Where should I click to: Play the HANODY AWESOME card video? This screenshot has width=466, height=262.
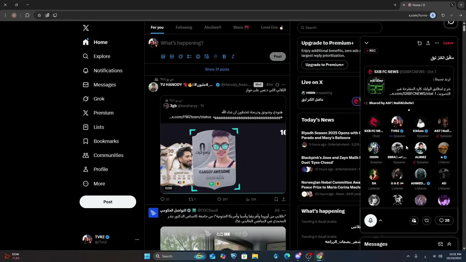pos(223,158)
